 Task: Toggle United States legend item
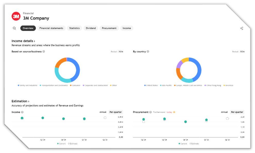coord(151,85)
